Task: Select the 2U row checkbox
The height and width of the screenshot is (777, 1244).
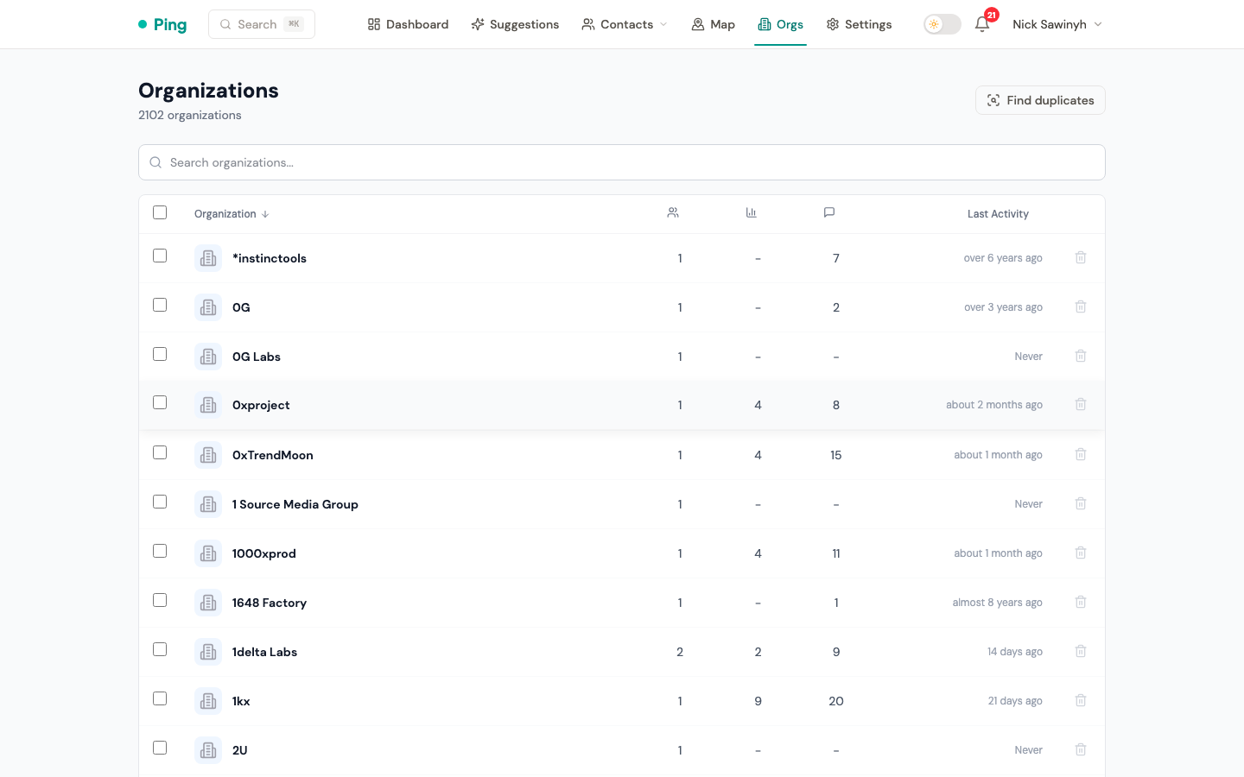Action: tap(160, 748)
